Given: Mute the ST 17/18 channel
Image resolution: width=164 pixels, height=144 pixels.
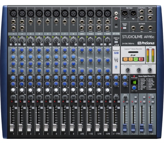Looking at the screenshot, I should pos(119,101).
